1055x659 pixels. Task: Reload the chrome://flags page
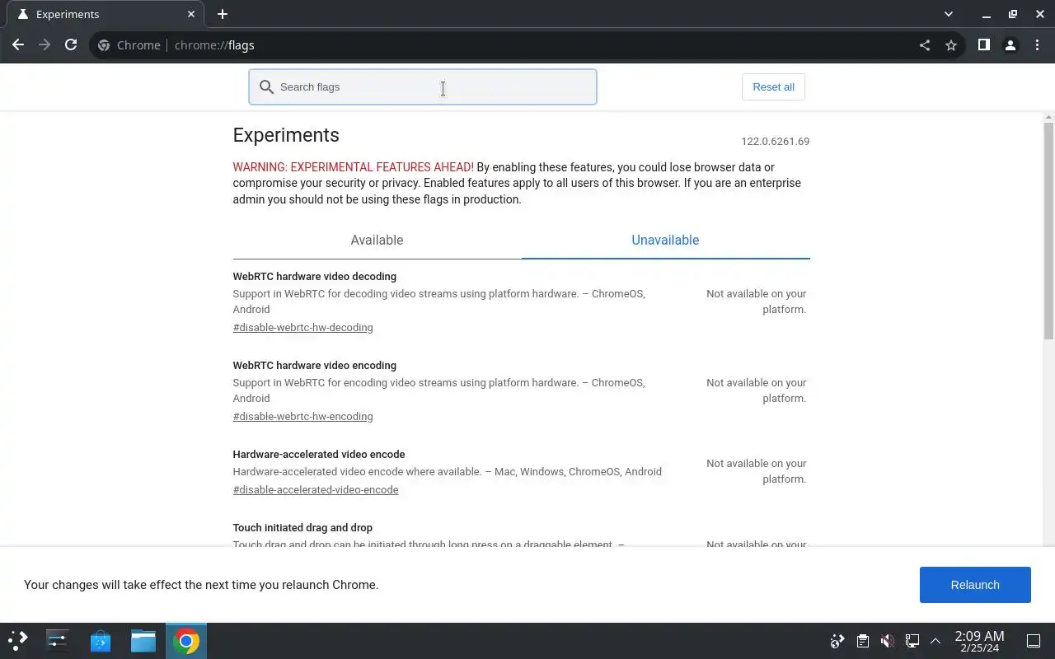point(71,45)
